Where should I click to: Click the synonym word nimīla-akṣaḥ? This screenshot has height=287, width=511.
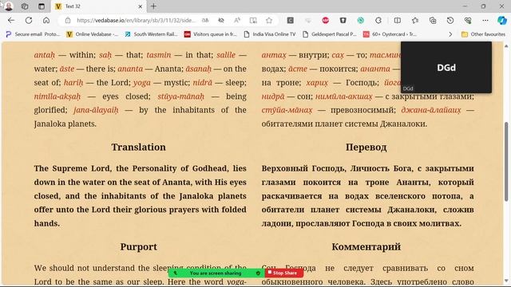pyautogui.click(x=57, y=96)
